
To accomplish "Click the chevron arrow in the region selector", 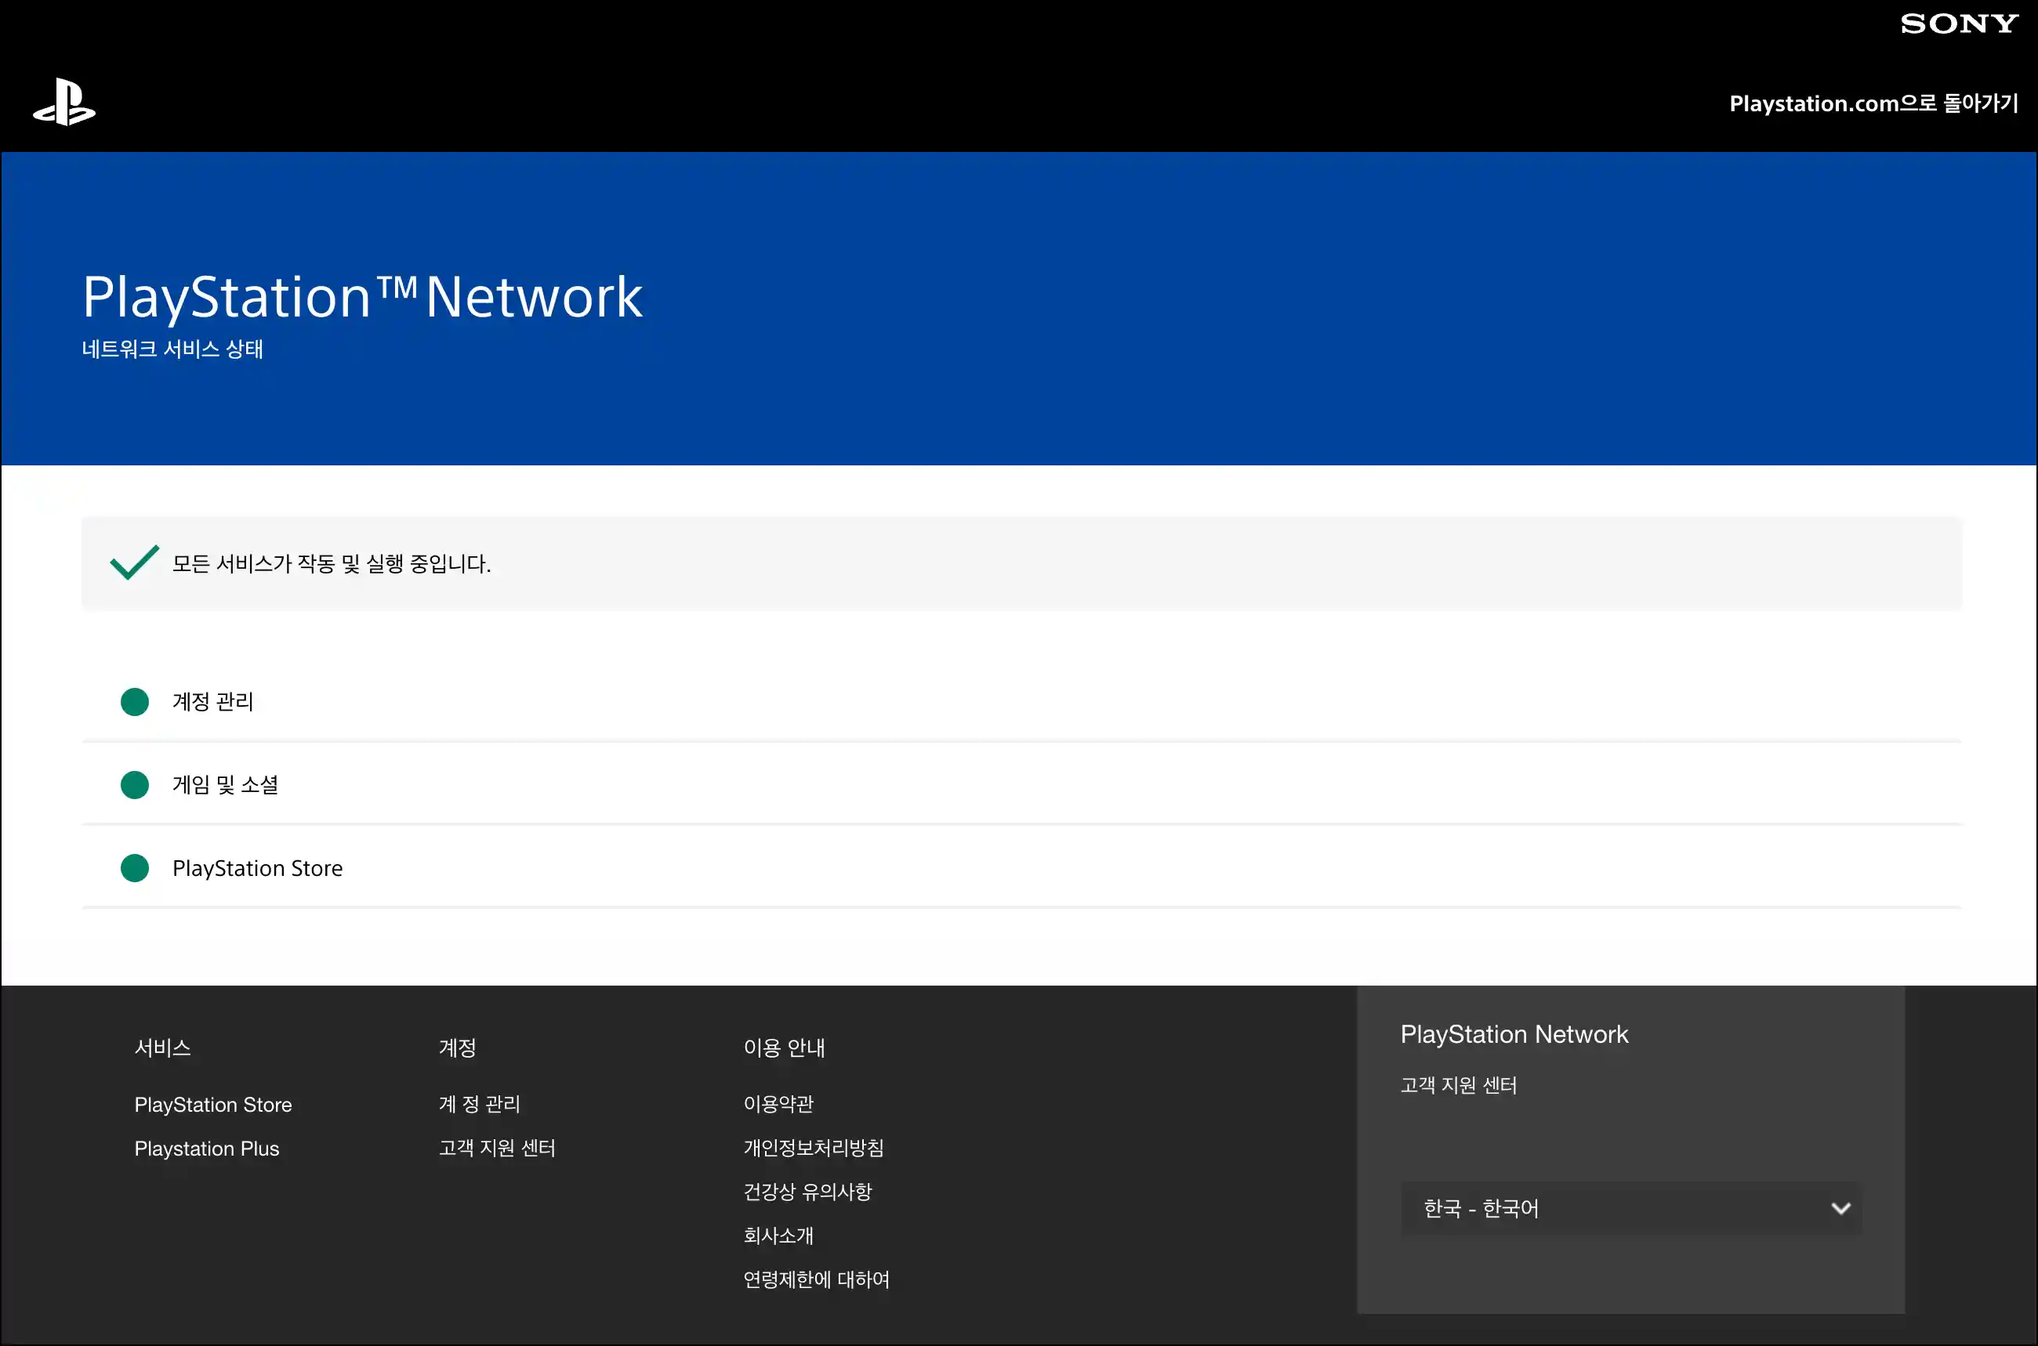I will 1840,1208.
